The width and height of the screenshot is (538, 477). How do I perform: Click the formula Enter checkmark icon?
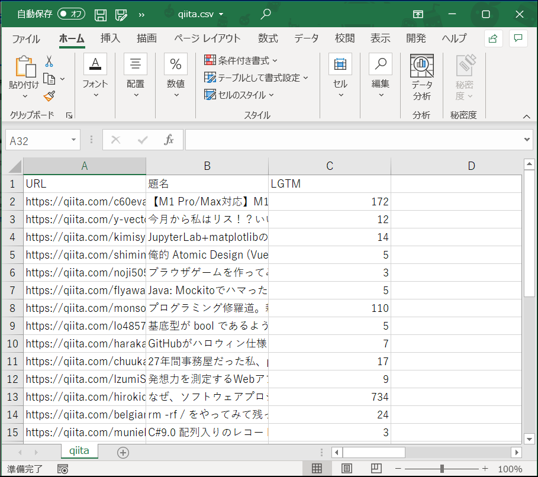coord(143,140)
